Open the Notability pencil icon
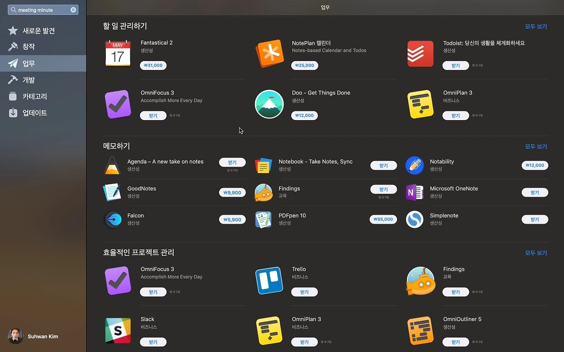Viewport: 564px width, 352px height. pos(415,165)
